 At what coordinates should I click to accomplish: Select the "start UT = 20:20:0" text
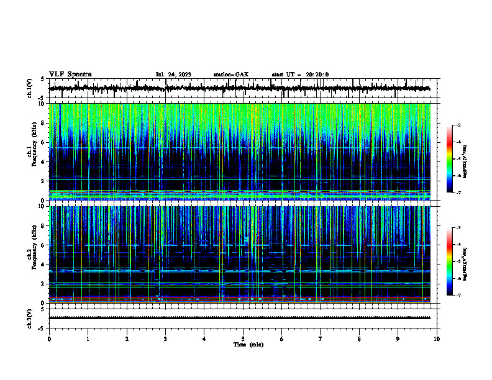coord(300,75)
